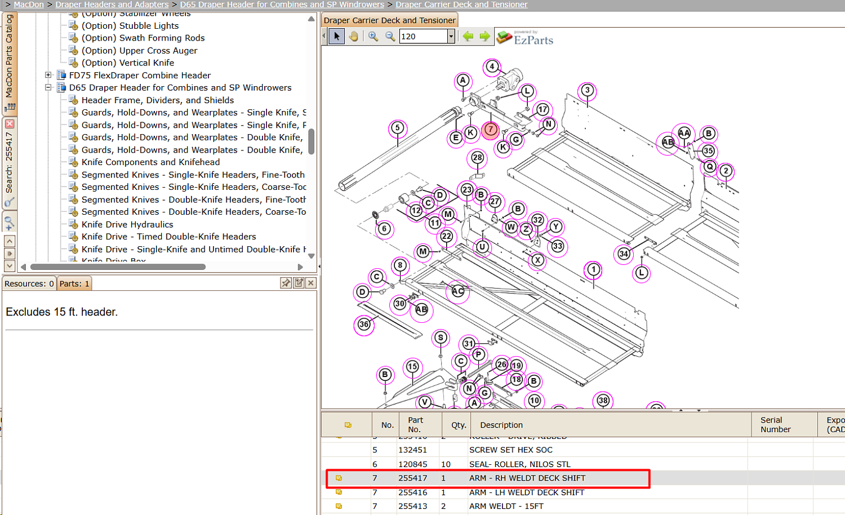The image size is (845, 515).
Task: Click the zoom value field showing 120
Action: pyautogui.click(x=423, y=37)
